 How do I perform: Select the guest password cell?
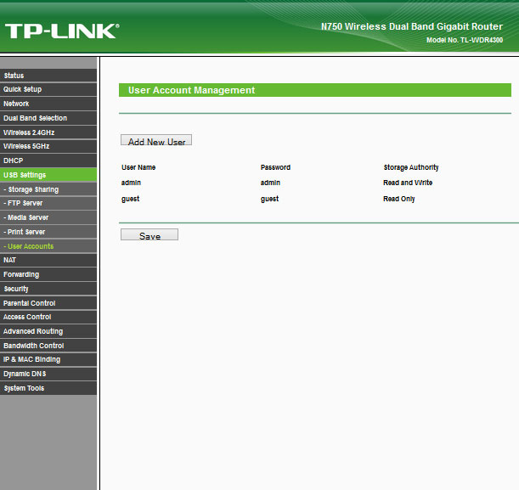point(270,199)
